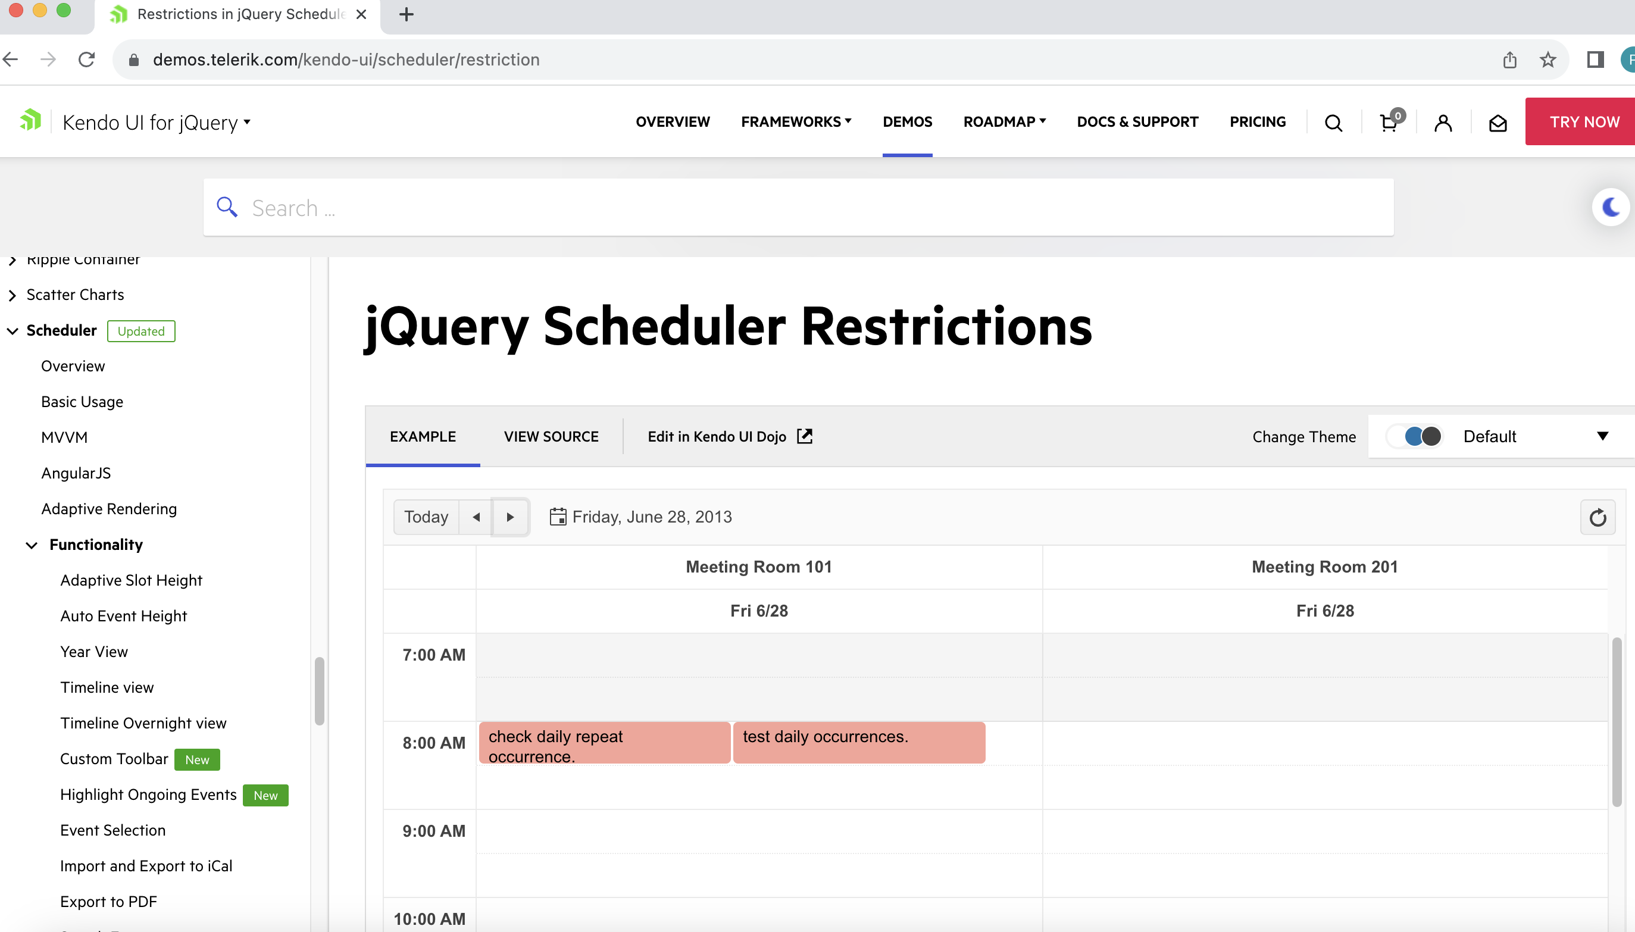Click scheduler refresh icon button

1598,517
